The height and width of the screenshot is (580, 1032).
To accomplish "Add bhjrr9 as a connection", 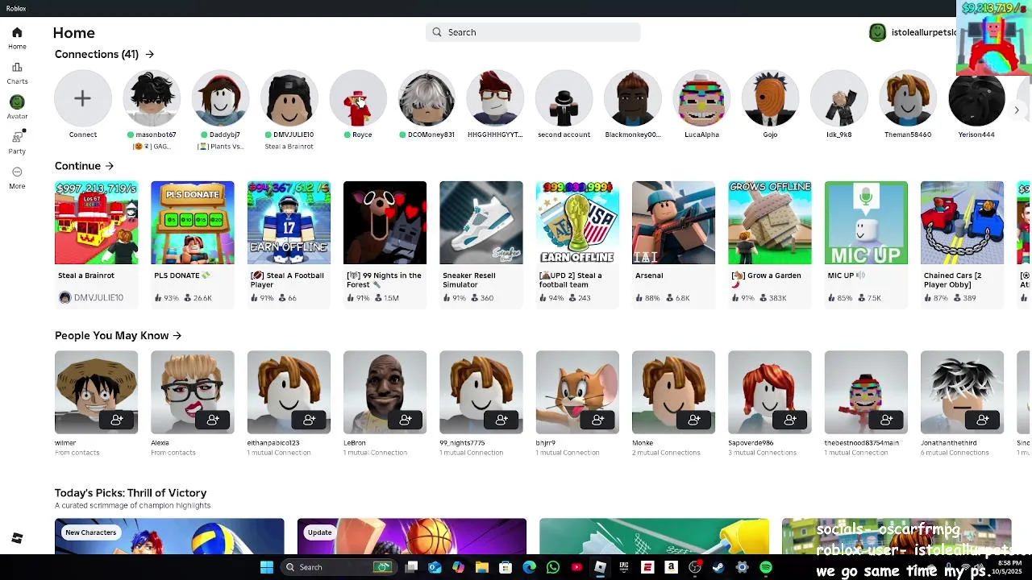I will [598, 420].
